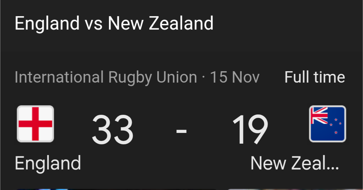This screenshot has width=363, height=190.
Task: Click the word Rugby in competition line
Action: 130,78
